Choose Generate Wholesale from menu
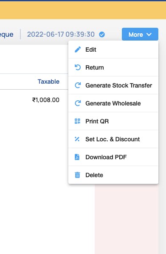The height and width of the screenshot is (254, 166). (x=113, y=103)
